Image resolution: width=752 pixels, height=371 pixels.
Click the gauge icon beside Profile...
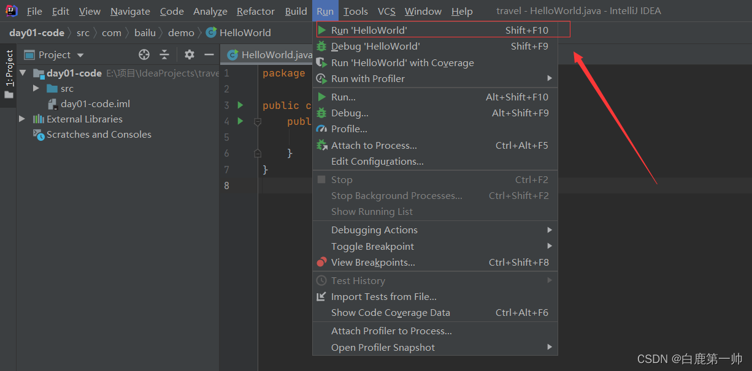pos(321,129)
